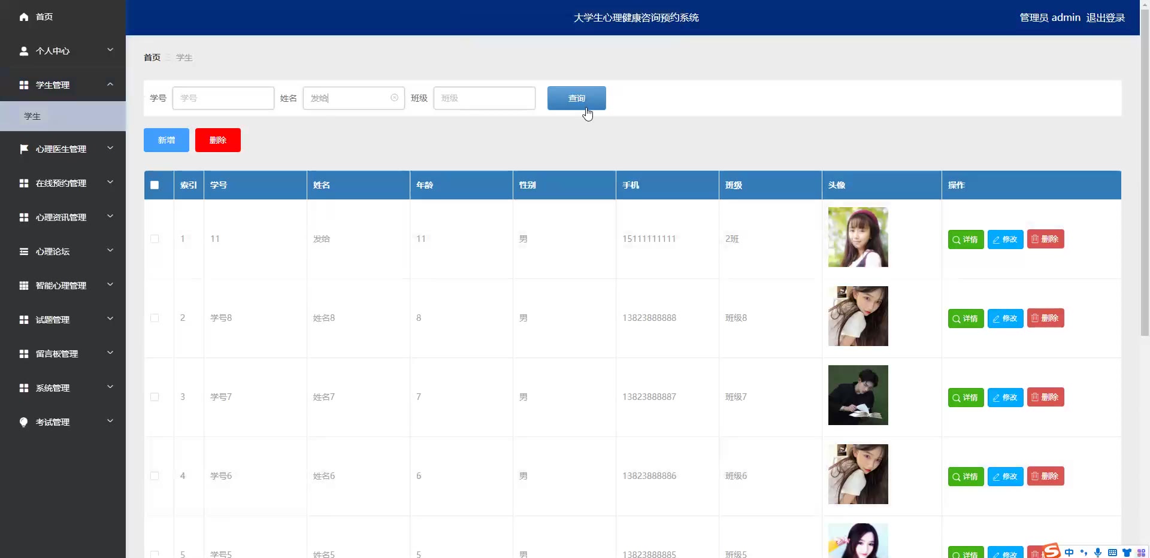Expand the 智能心理管理 chevron
Screen dimensions: 1150x558
pos(110,284)
